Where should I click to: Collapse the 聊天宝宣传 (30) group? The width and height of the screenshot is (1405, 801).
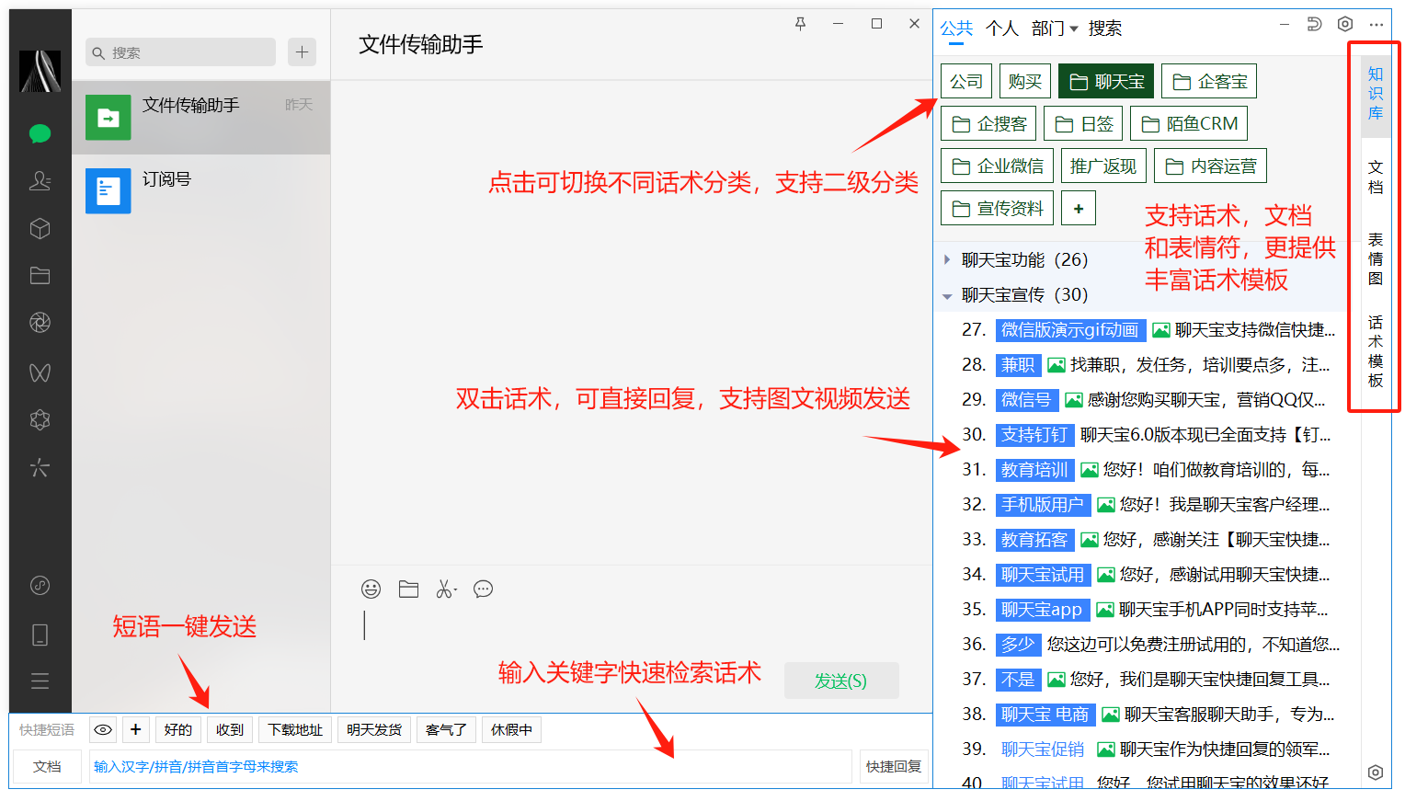(x=947, y=296)
